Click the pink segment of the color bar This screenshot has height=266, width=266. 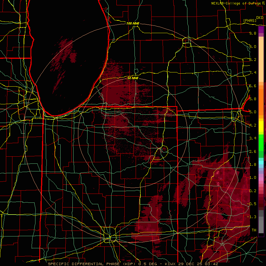(261, 179)
